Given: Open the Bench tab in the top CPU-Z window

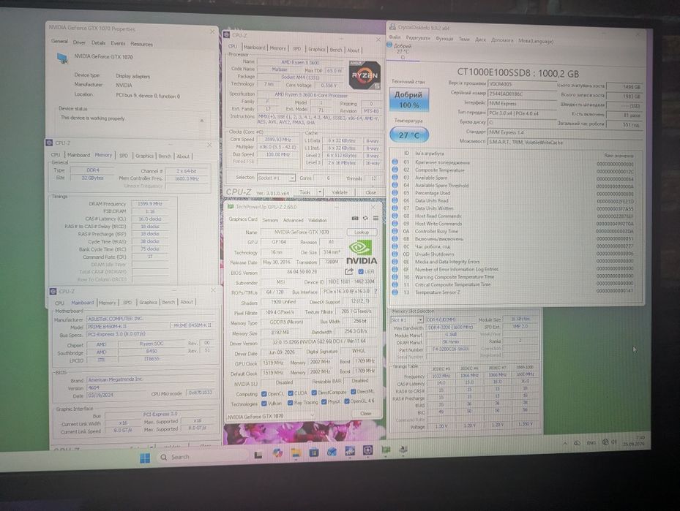Looking at the screenshot, I should 336,50.
